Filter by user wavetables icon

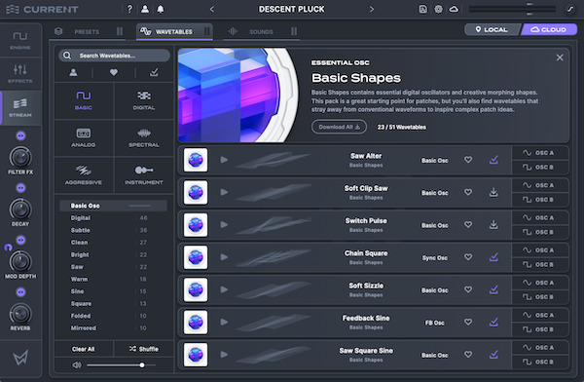click(73, 72)
